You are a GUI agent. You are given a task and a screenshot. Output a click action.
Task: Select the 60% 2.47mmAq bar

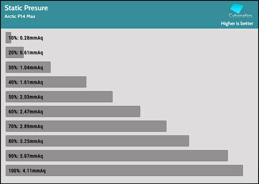[73, 112]
